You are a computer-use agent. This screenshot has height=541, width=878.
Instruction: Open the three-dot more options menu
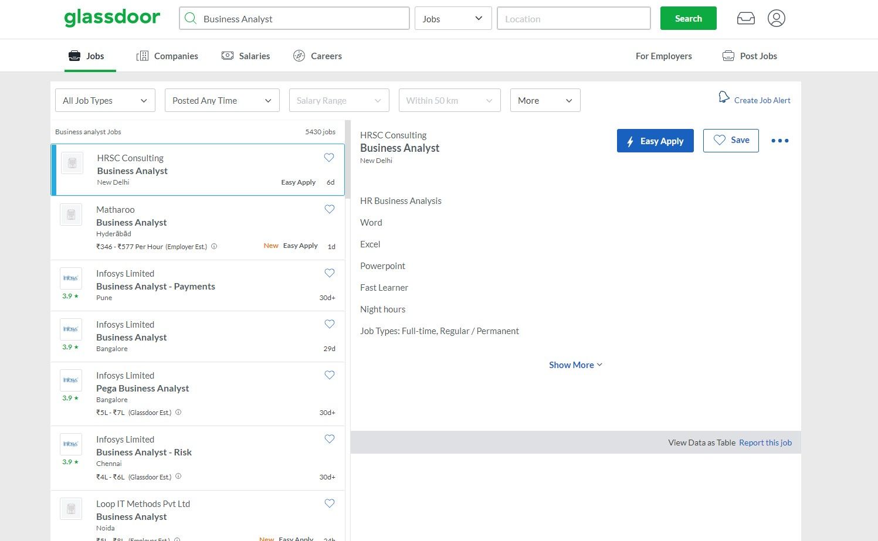point(780,141)
